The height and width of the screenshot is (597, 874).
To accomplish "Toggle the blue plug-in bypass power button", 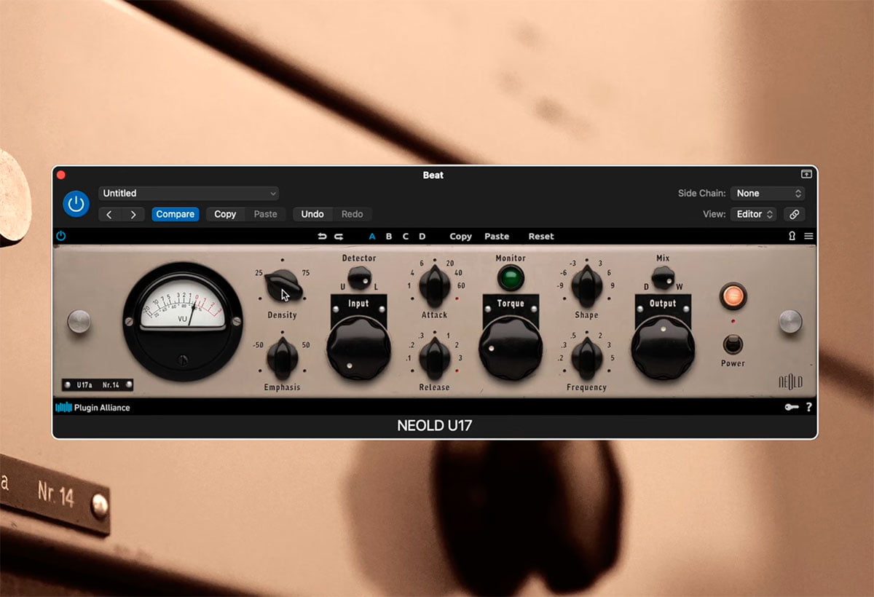I will coord(76,204).
